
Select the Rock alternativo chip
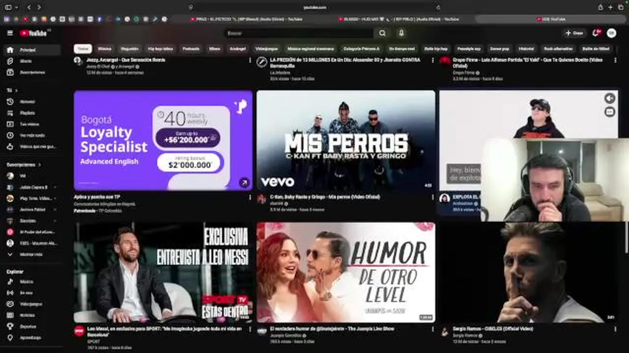tap(558, 49)
